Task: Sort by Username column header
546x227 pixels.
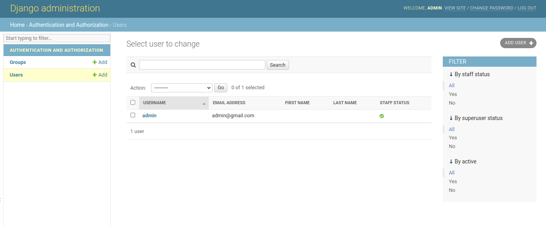Action: (155, 103)
